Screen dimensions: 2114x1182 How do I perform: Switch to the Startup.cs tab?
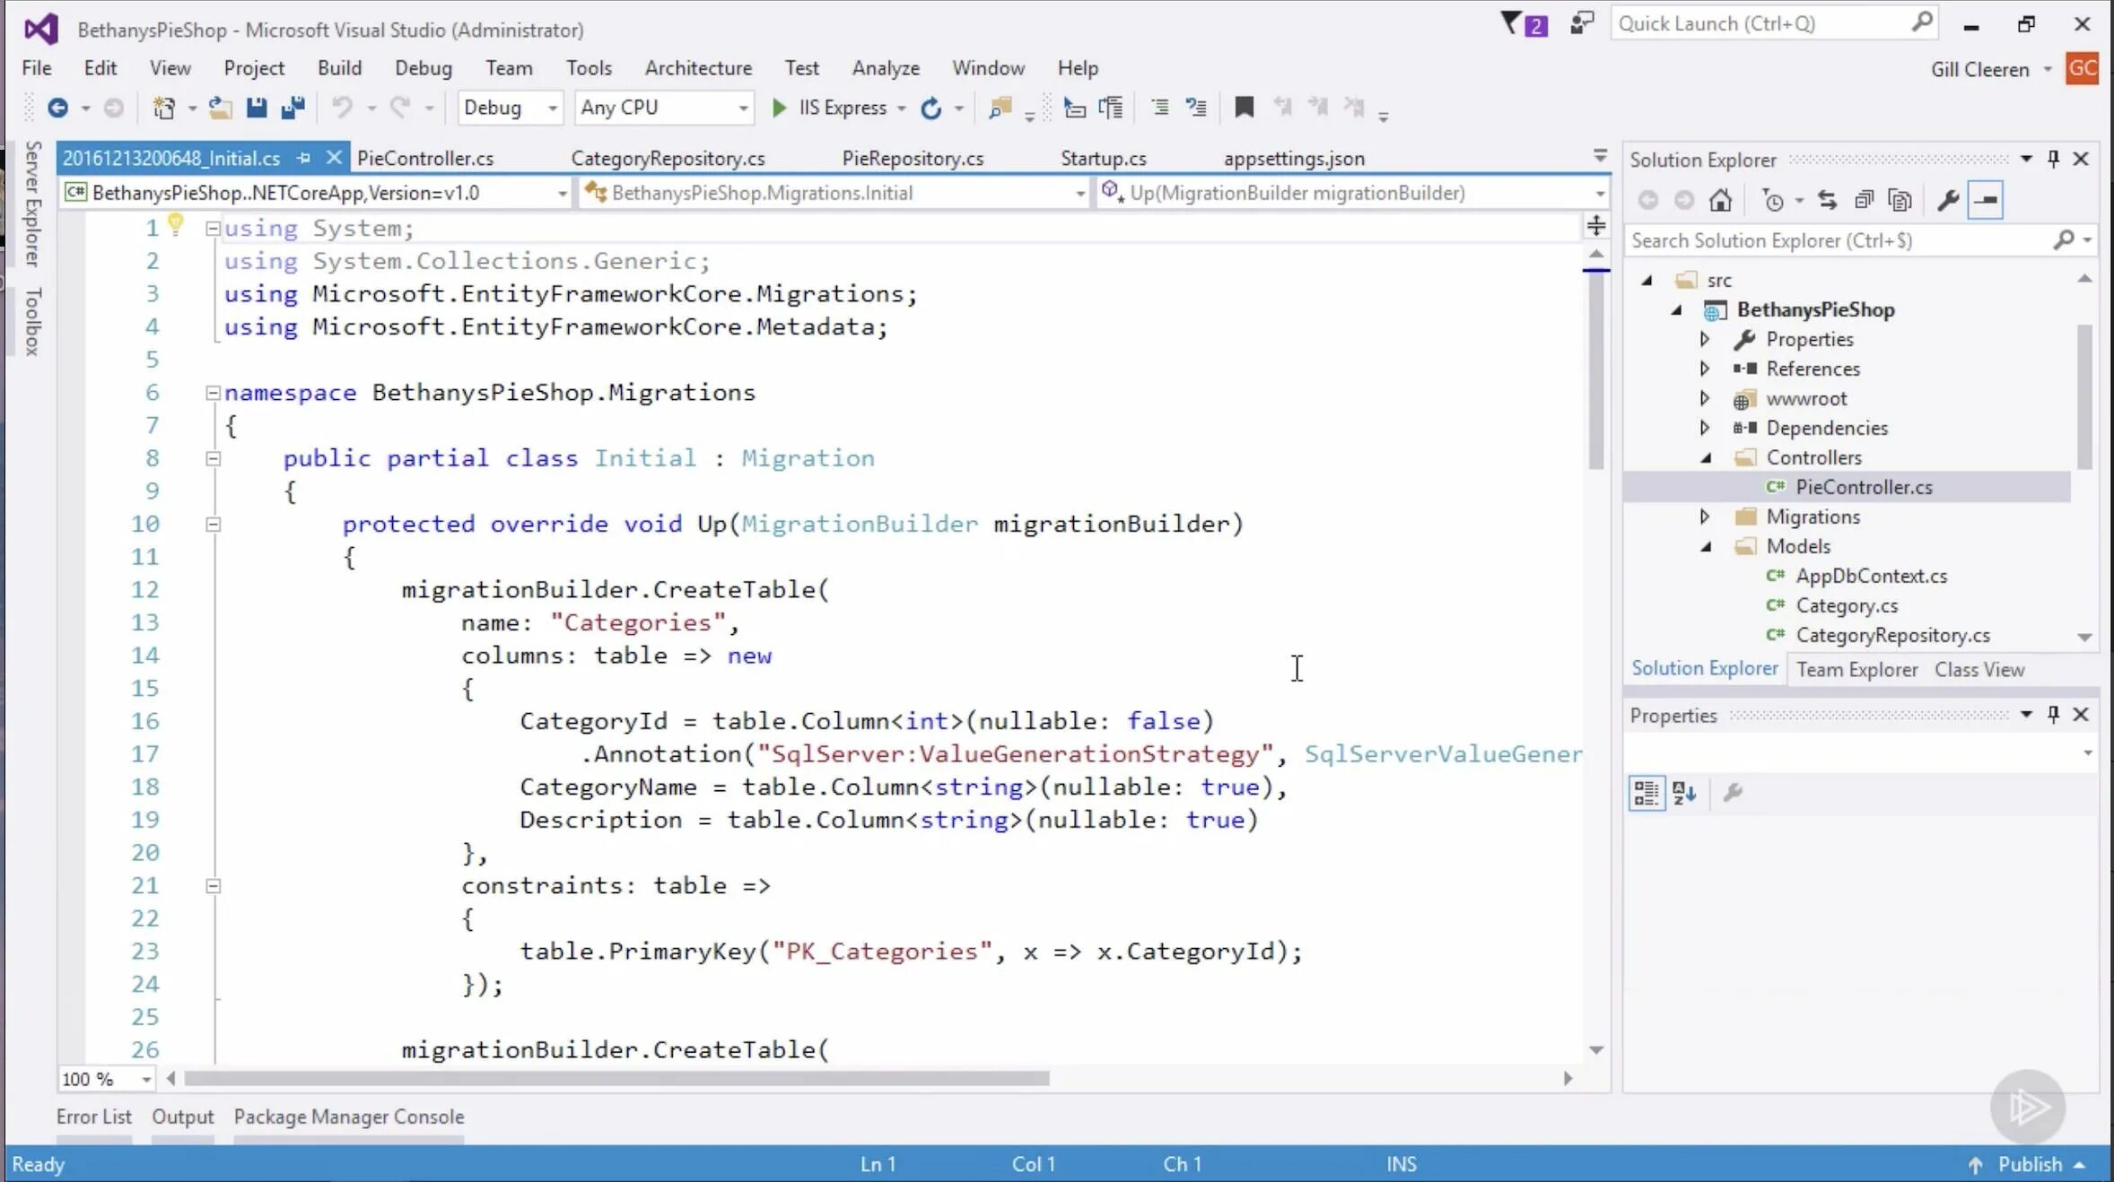click(x=1104, y=157)
